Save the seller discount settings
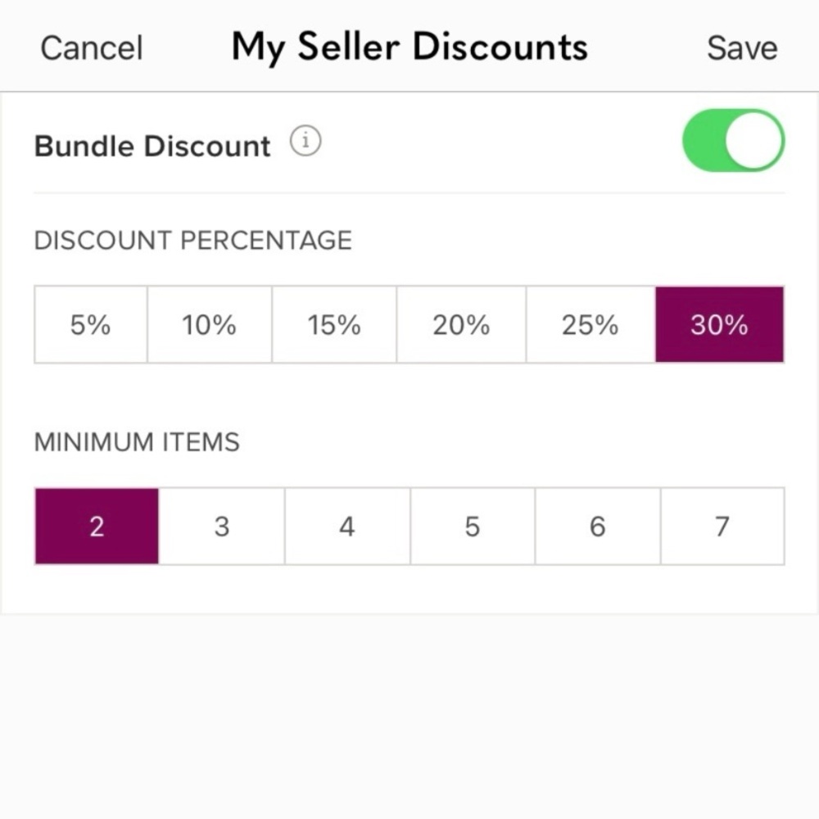 (742, 48)
